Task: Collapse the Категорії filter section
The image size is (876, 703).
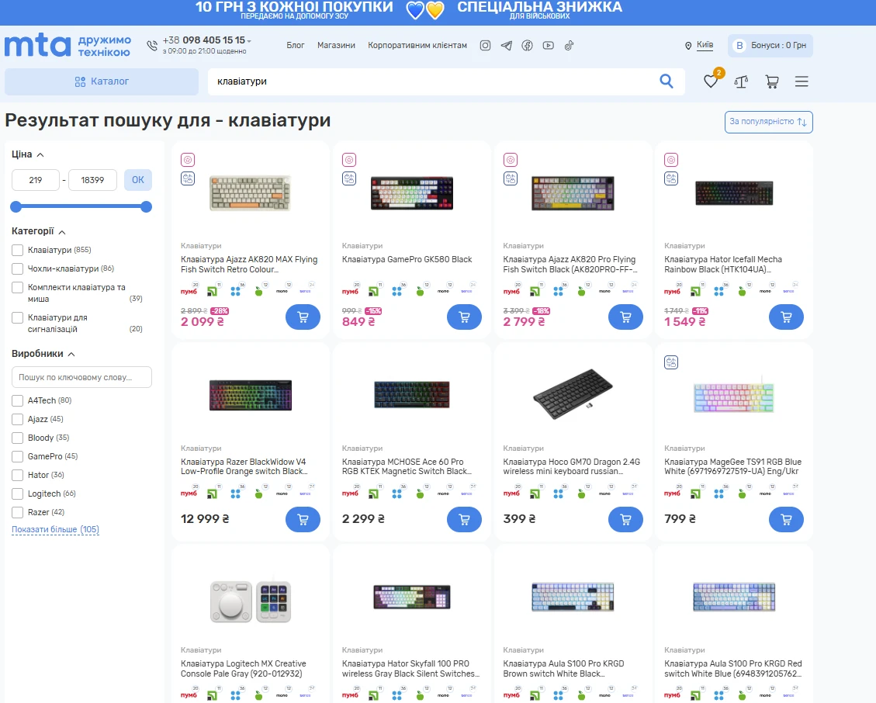Action: 39,231
